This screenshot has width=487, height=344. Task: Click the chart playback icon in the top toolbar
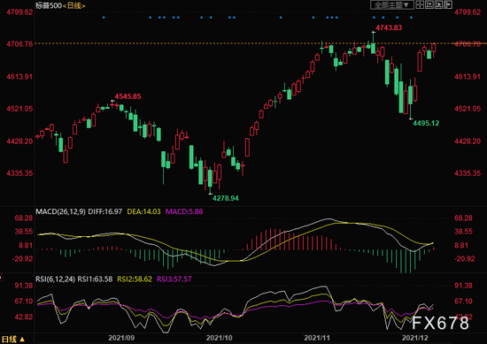click(438, 4)
